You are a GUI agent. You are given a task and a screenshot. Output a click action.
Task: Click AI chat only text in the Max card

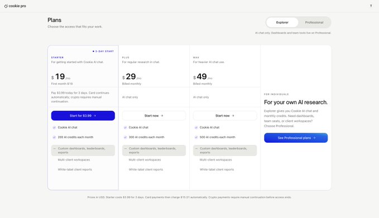[x=201, y=97]
